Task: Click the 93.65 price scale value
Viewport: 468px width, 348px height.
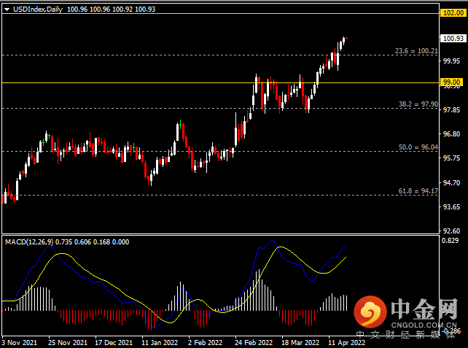Action: [x=451, y=206]
